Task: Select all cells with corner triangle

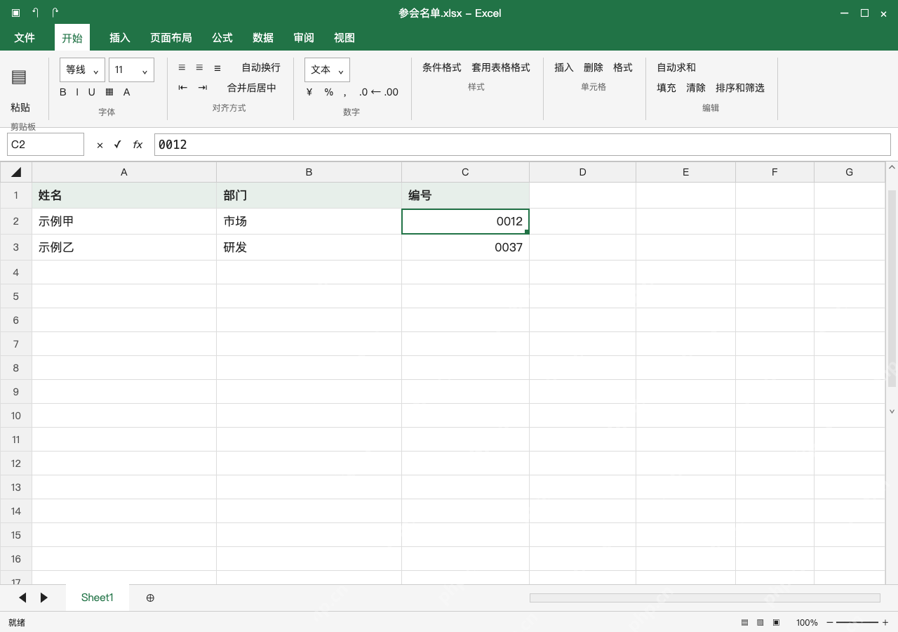Action: coord(16,172)
